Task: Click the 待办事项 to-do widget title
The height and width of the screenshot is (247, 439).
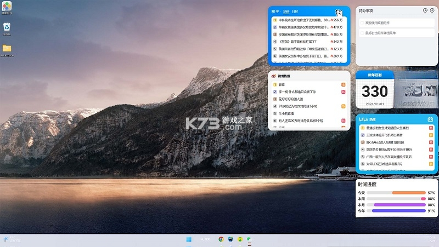Action: [365, 11]
